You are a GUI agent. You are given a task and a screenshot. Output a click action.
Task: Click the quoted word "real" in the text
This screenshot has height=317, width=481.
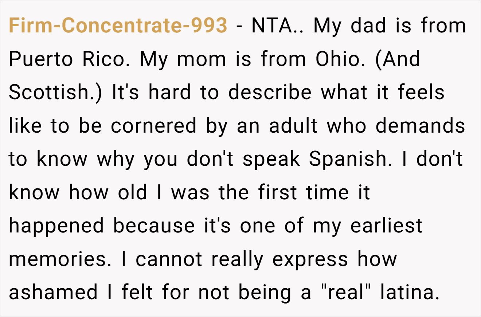345,293
